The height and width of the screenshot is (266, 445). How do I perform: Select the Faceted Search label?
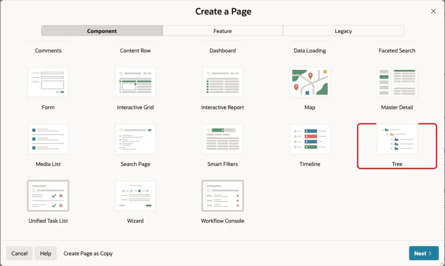coord(397,50)
